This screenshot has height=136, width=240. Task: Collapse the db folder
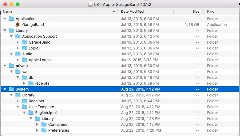[x=18, y=78]
